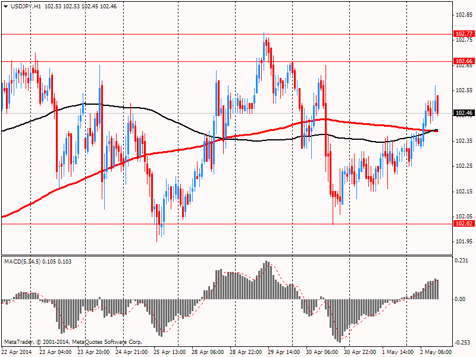Click the 0.00 MACD zero level label
476x357 pixels.
pyautogui.click(x=461, y=299)
